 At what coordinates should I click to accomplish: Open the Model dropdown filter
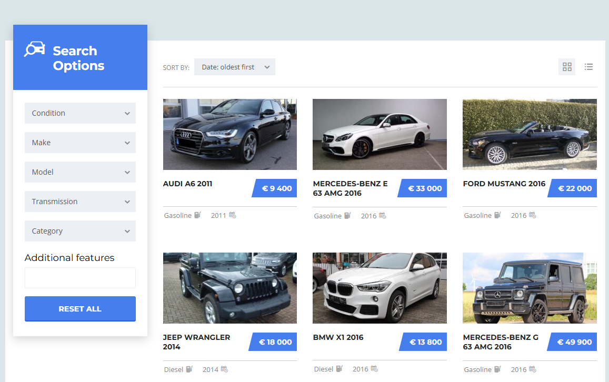(80, 172)
